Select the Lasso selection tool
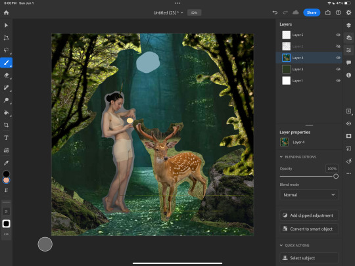This screenshot has height=266, width=355. (x=7, y=50)
